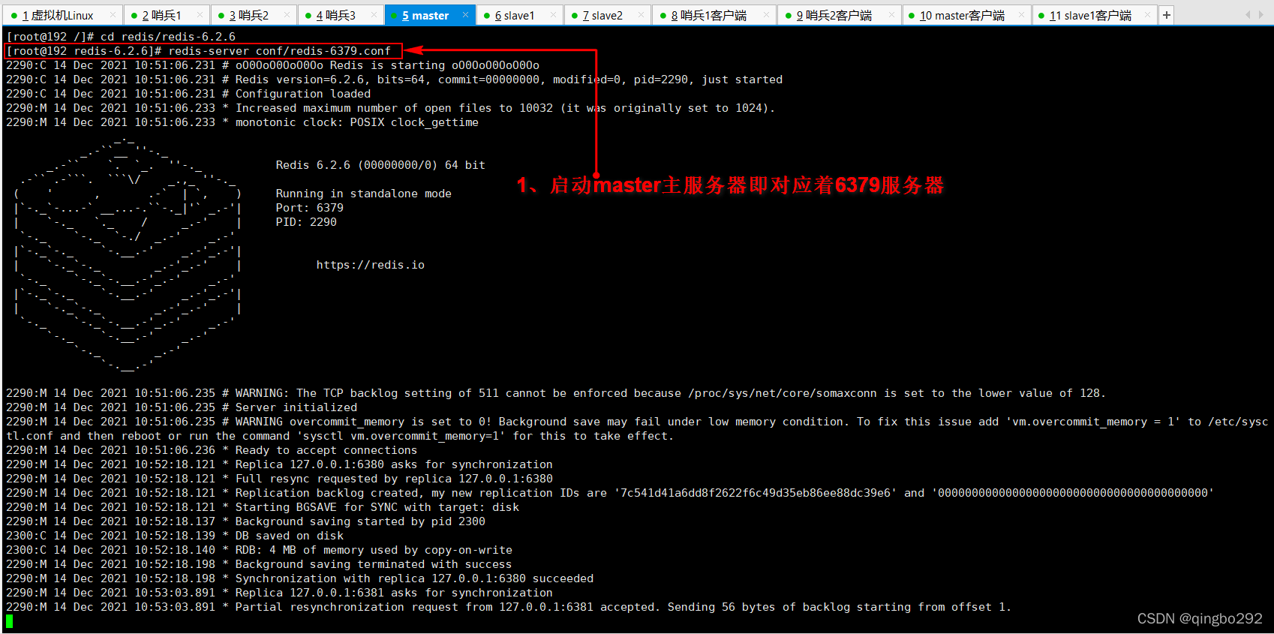Click the Full resync requested by replica line
This screenshot has width=1274, height=634.
279,479
